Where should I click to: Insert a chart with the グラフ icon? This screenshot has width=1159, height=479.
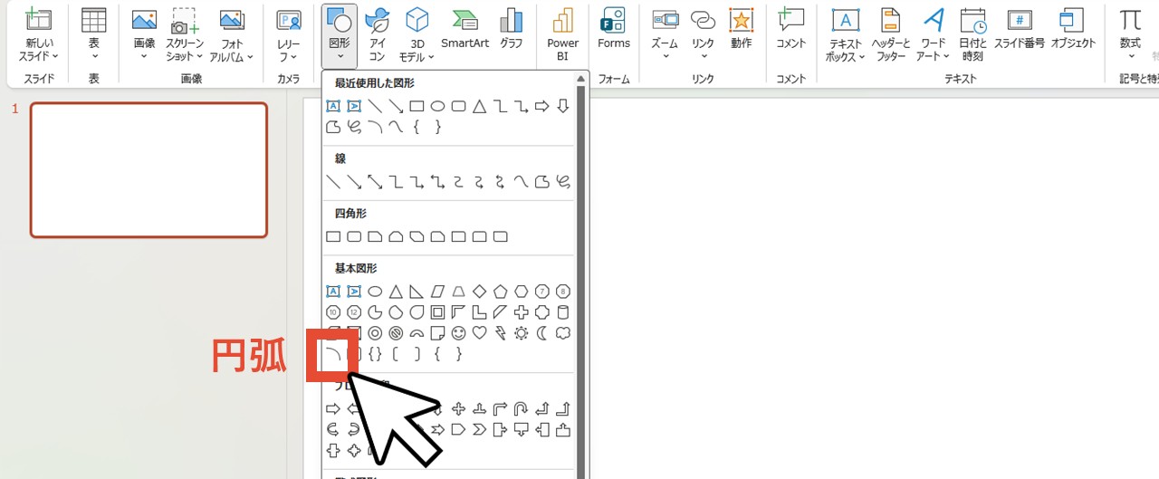[512, 28]
